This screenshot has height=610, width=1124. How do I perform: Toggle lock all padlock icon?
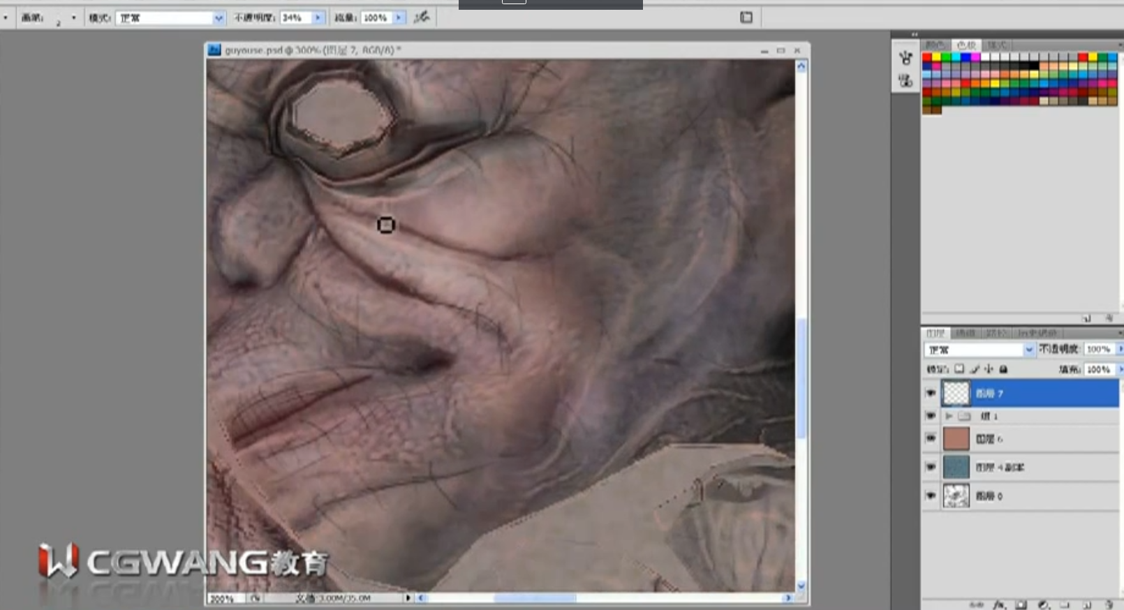pyautogui.click(x=1003, y=369)
